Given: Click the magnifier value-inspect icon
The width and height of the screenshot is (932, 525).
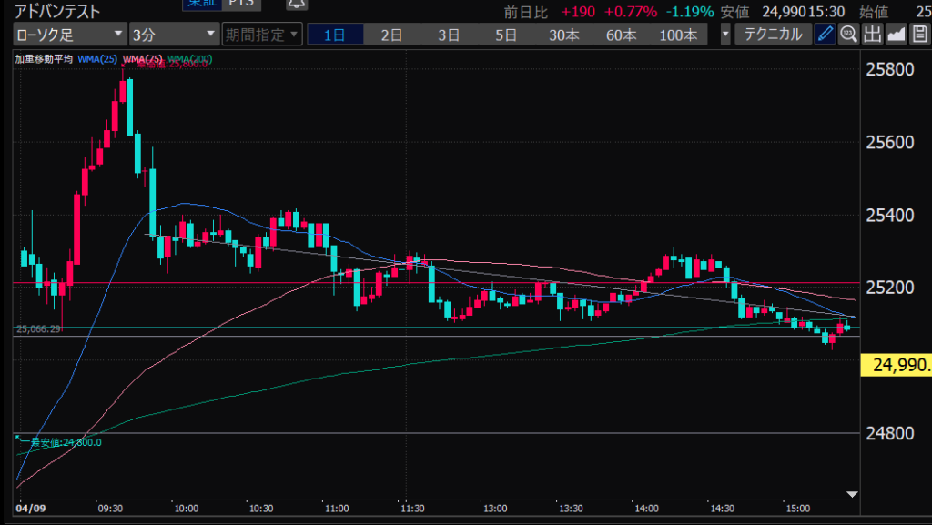Looking at the screenshot, I should coord(848,35).
